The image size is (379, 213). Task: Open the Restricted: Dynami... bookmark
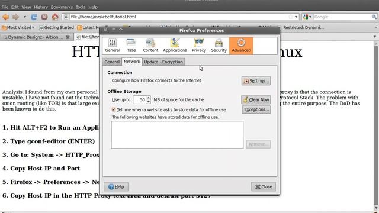coord(303,28)
